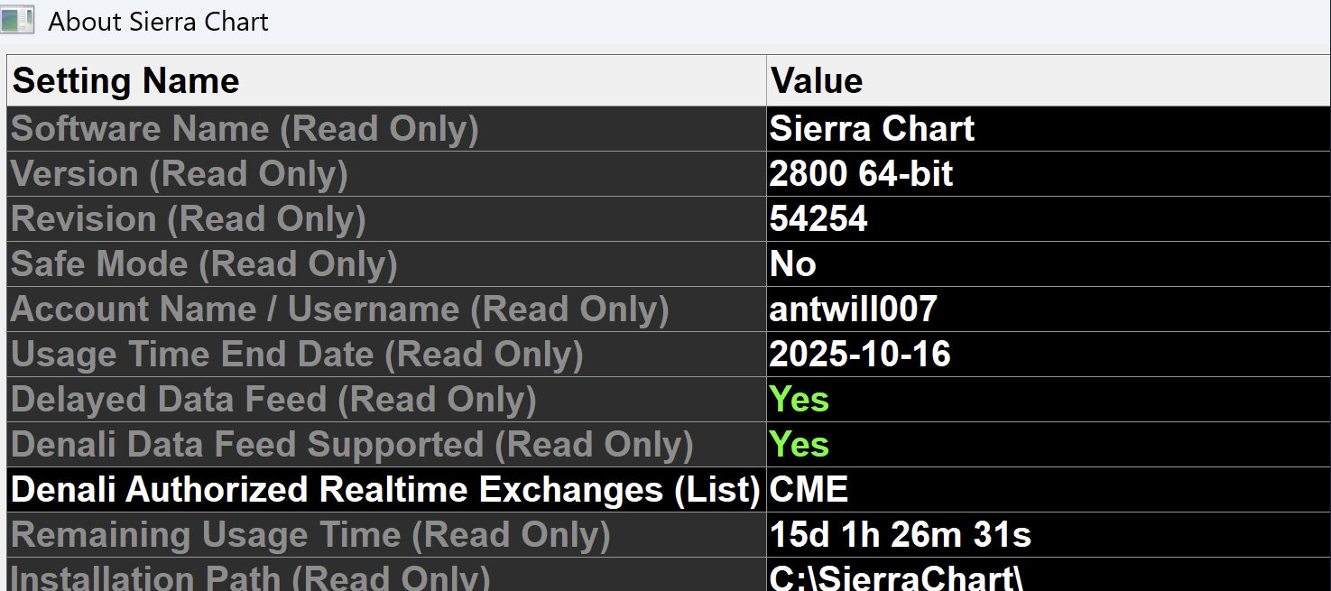Click the Value column header
The width and height of the screenshot is (1331, 591).
pos(817,81)
